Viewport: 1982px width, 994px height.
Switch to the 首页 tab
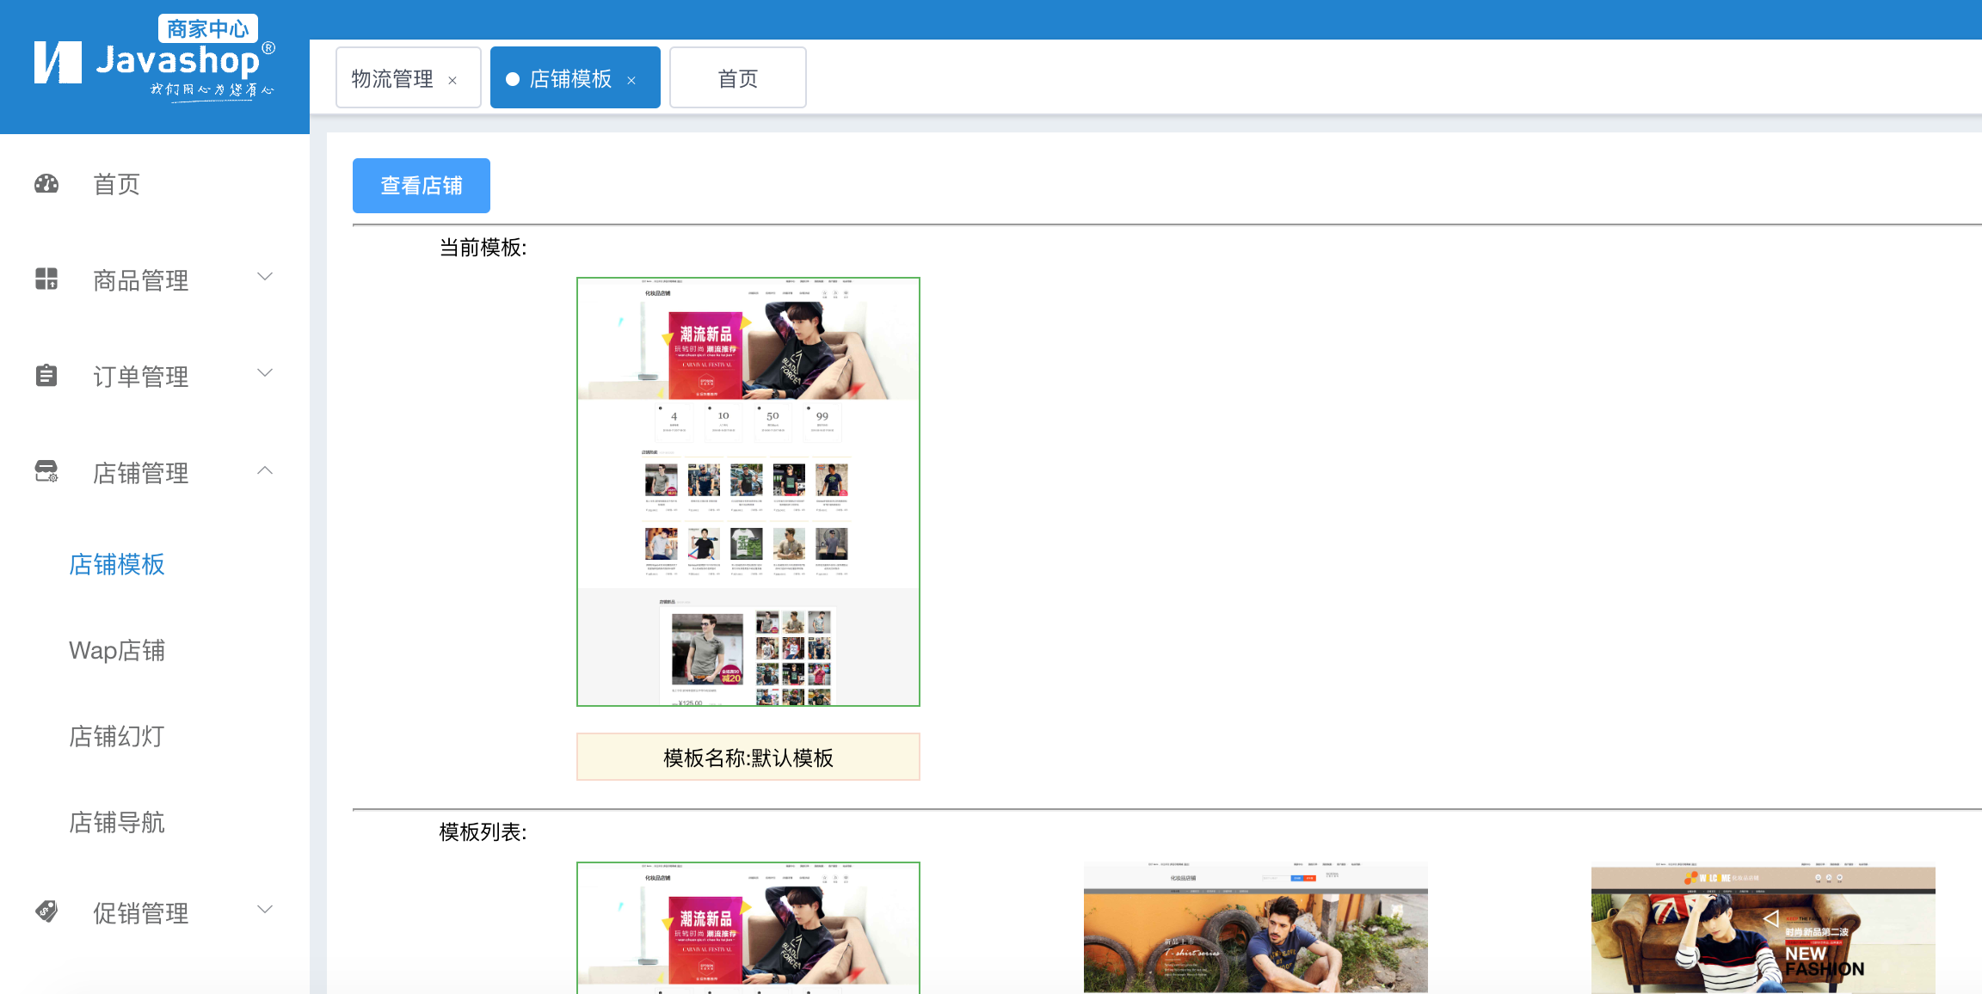(738, 77)
